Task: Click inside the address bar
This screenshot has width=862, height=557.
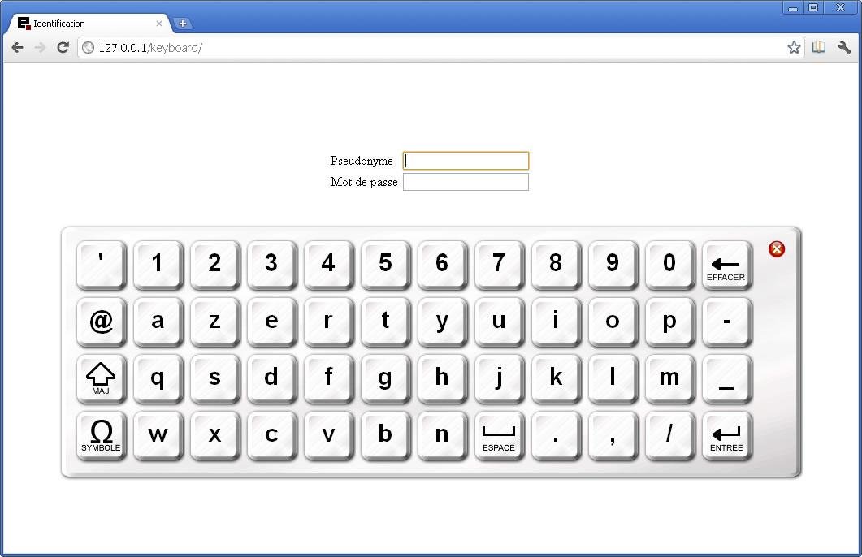Action: pos(325,47)
